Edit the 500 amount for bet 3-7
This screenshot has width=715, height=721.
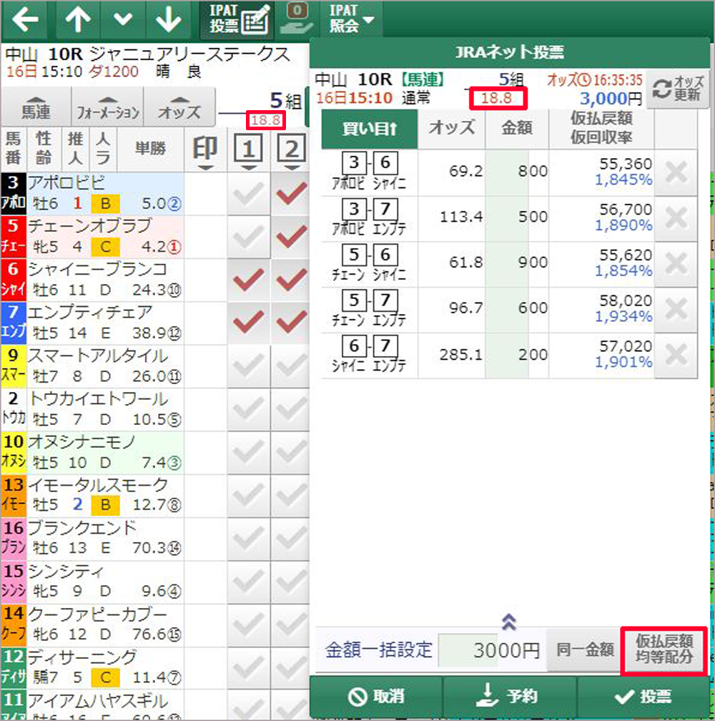coord(517,218)
